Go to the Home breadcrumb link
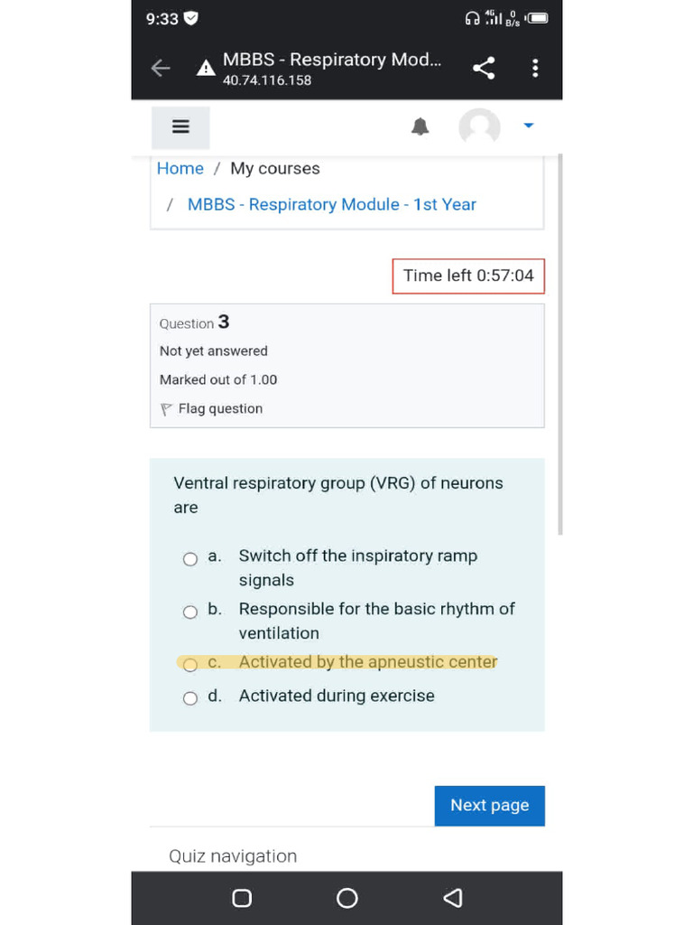 [x=180, y=169]
